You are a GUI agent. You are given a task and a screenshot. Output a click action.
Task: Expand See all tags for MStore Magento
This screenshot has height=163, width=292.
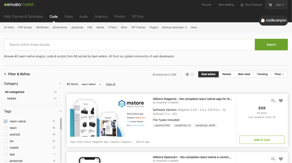coord(143,142)
